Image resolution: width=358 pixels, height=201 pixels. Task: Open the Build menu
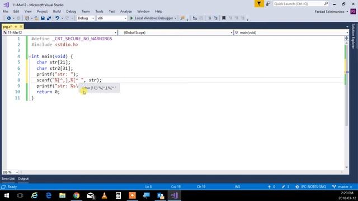point(57,11)
